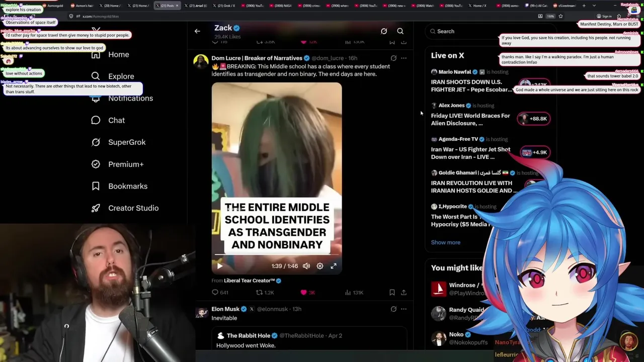The image size is (644, 362).
Task: Click Grok explain icon on Dom Lucre post
Action: coord(393,58)
